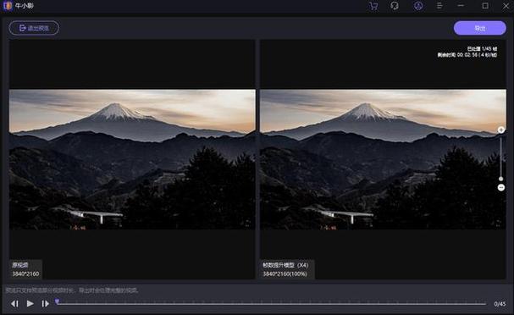
Task: Open customer support headset icon
Action: click(x=395, y=6)
